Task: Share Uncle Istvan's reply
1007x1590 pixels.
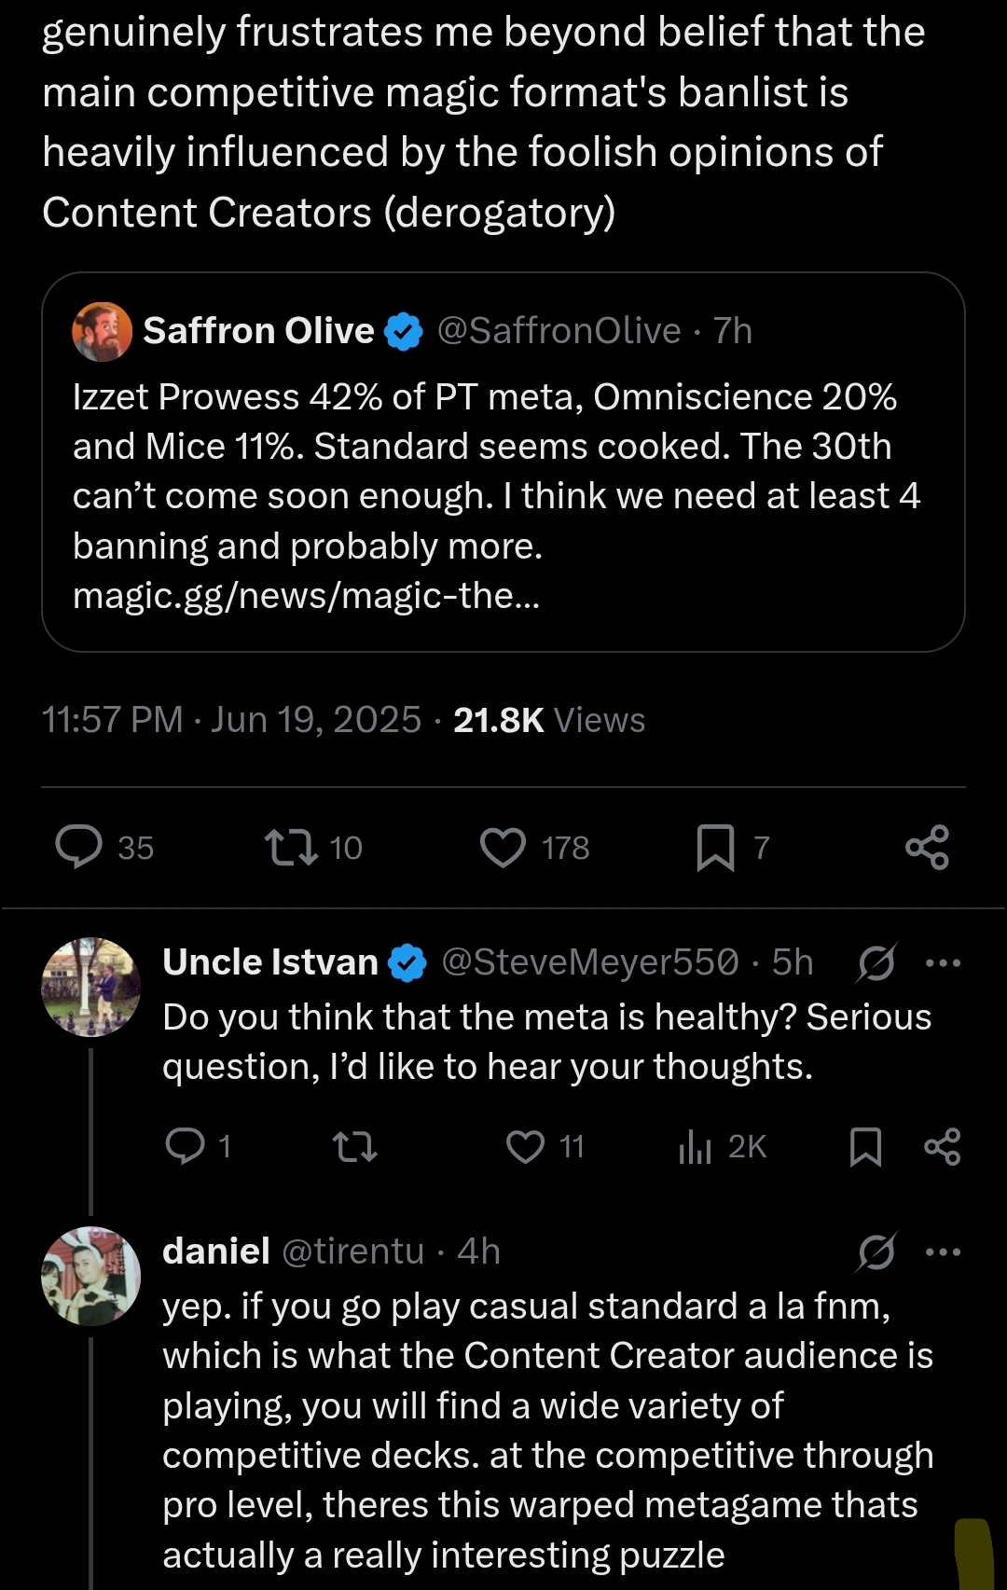Action: click(942, 1146)
